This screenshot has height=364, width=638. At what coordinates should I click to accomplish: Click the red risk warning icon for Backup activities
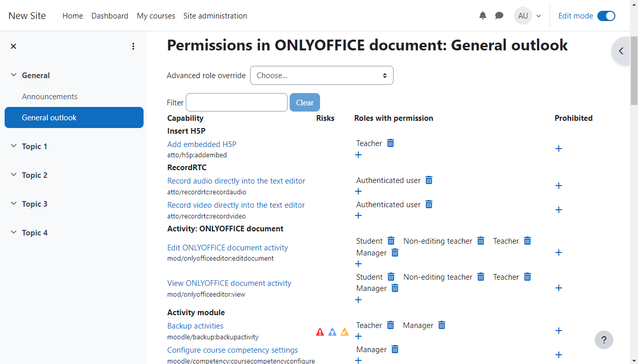click(x=320, y=332)
